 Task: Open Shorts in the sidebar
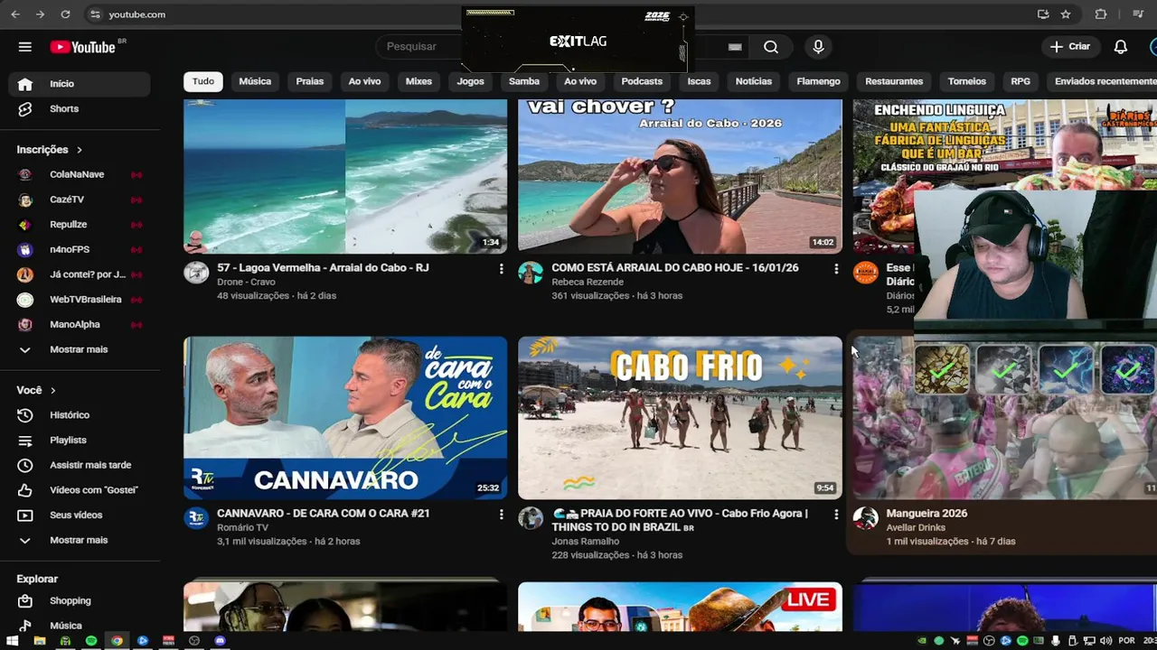80,108
